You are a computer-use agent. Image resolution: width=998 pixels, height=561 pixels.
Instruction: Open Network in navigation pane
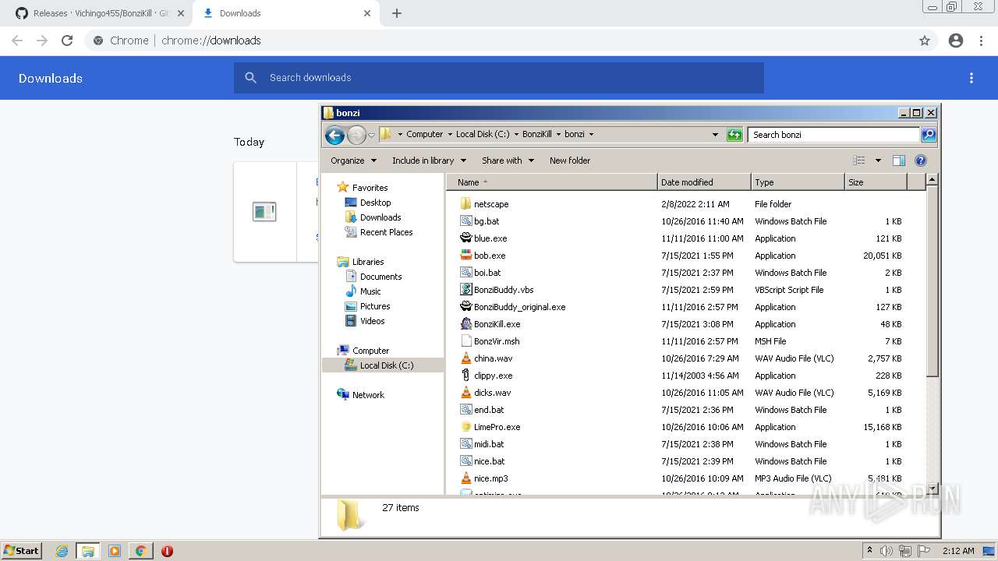coord(367,395)
